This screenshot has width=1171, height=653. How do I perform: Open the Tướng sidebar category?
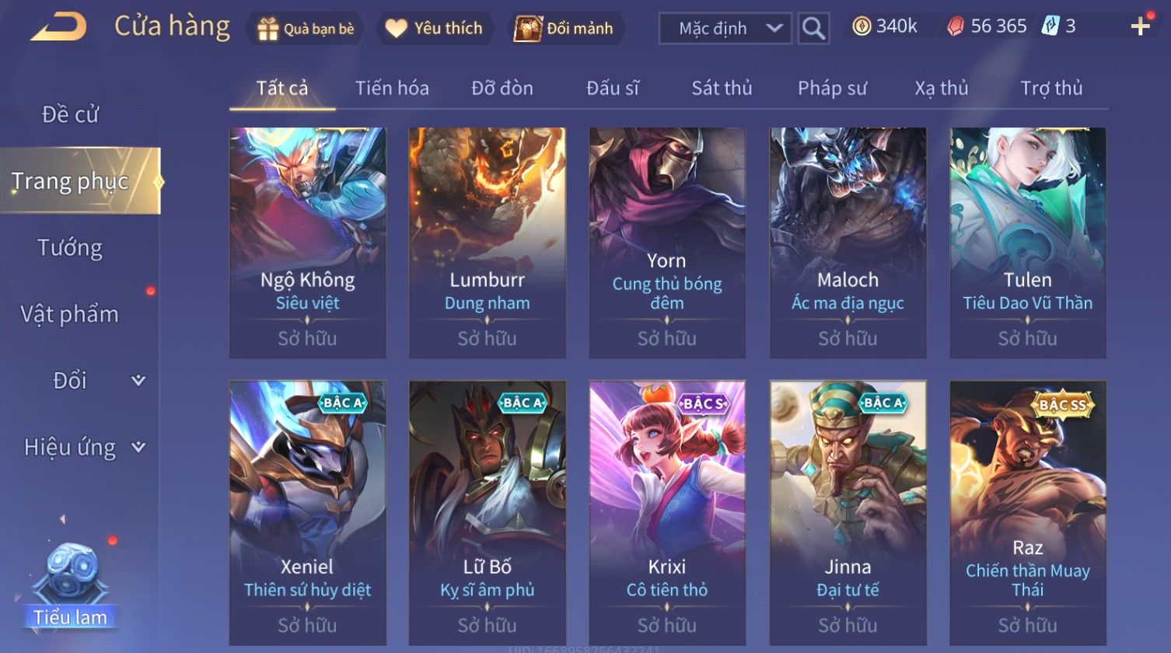[70, 248]
